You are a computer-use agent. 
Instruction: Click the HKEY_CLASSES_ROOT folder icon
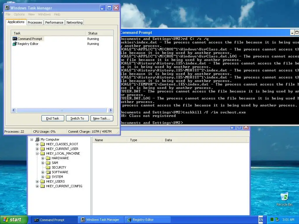43,144
